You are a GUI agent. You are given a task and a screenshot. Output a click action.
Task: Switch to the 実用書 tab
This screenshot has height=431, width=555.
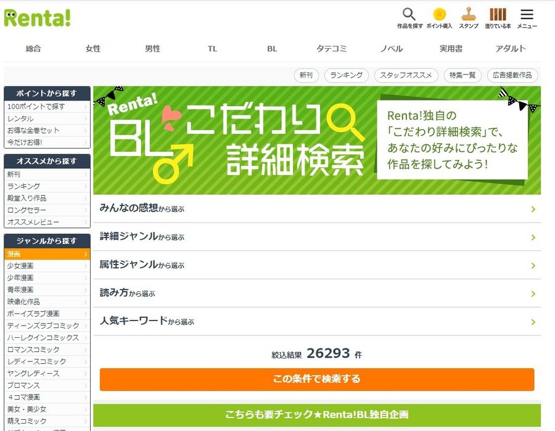pos(451,49)
